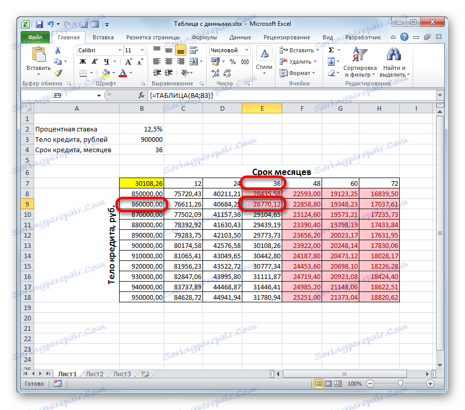This screenshot has width=465, height=410.
Task: Insert function with fx button
Action: 141,95
